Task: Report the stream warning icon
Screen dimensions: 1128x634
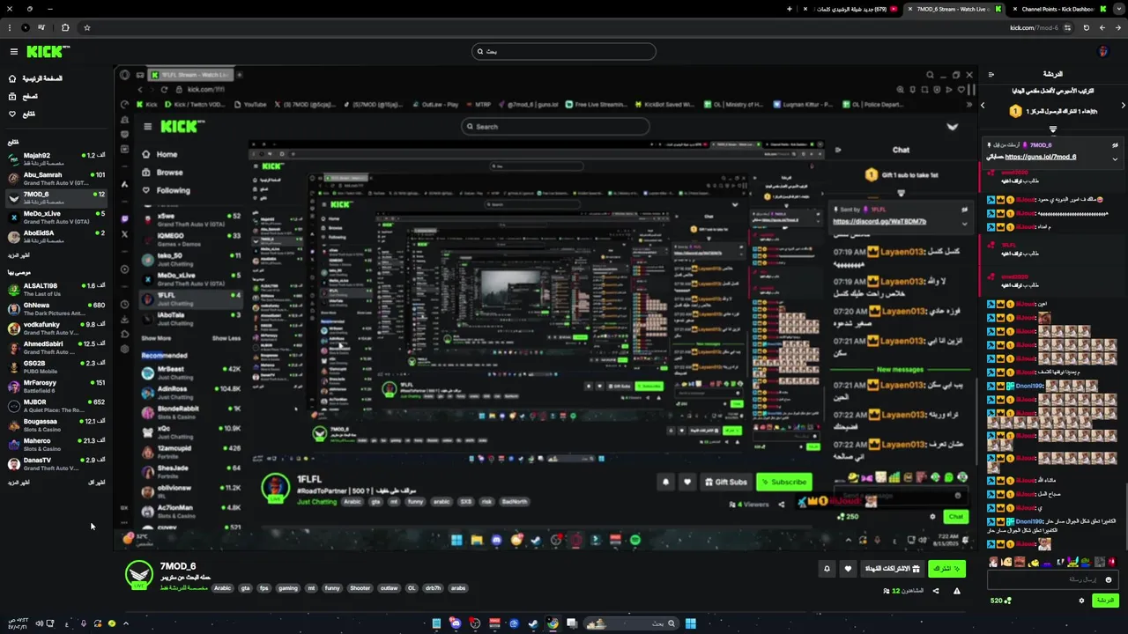Action: 956,591
